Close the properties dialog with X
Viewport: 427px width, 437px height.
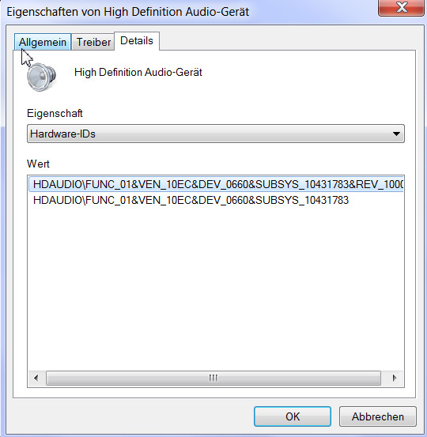(x=401, y=8)
